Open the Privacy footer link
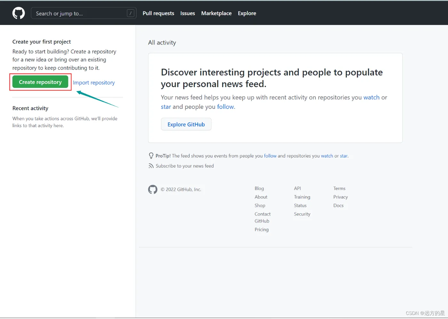The width and height of the screenshot is (448, 319). point(340,197)
